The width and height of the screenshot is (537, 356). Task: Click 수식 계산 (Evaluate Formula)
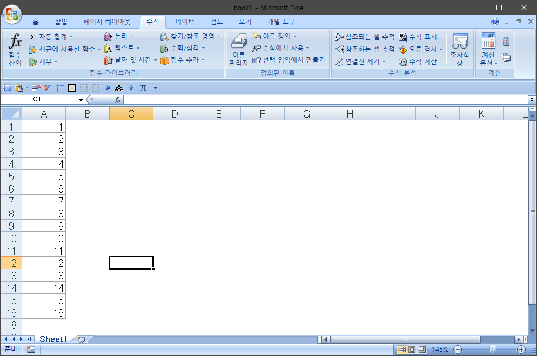(418, 61)
